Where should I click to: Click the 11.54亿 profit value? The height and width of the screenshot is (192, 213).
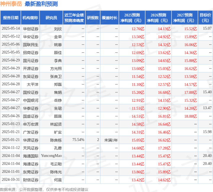pyautogui.click(x=138, y=77)
